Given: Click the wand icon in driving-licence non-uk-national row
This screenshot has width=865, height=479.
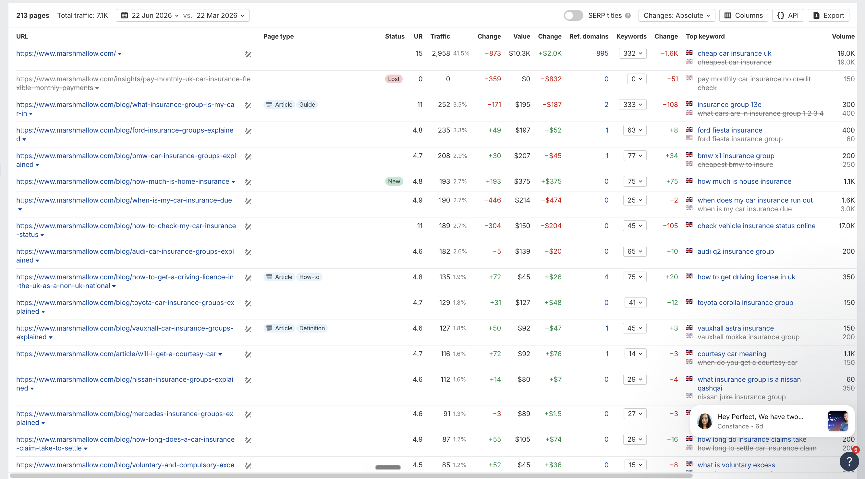Looking at the screenshot, I should 248,278.
